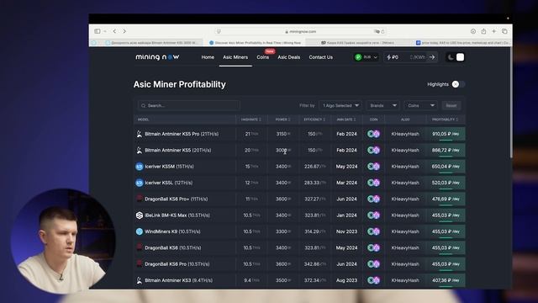This screenshot has height=303, width=538.
Task: Click Bitmain Antminer KS5 Pro brand icon
Action: pos(139,134)
